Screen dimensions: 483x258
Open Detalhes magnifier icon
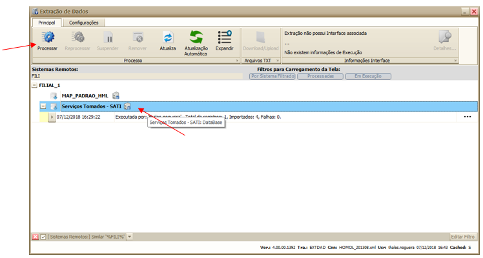click(x=445, y=37)
